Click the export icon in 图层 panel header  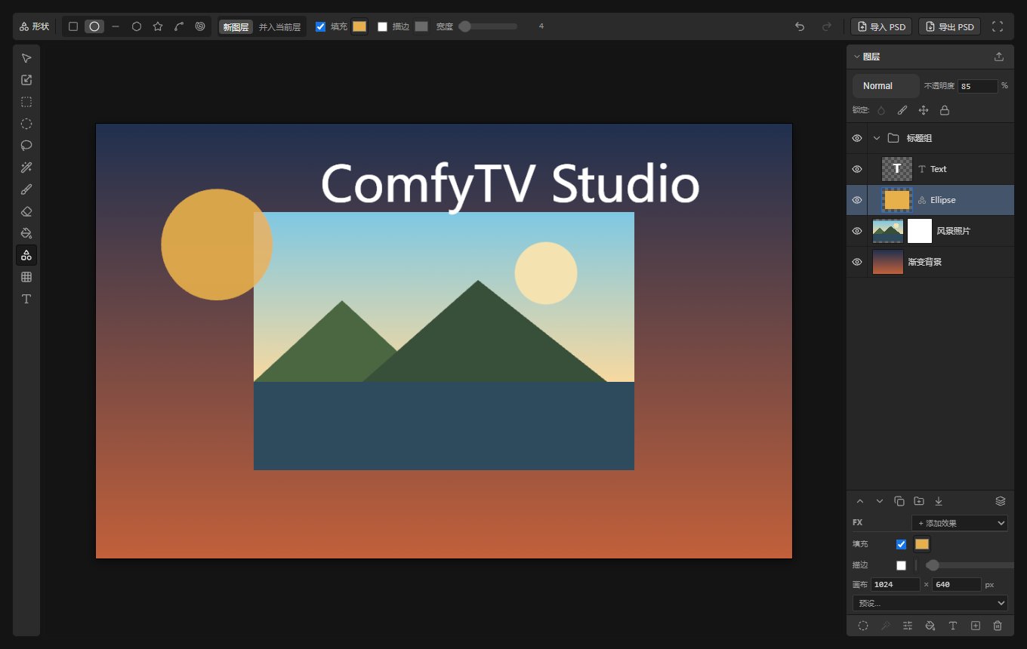click(x=999, y=57)
